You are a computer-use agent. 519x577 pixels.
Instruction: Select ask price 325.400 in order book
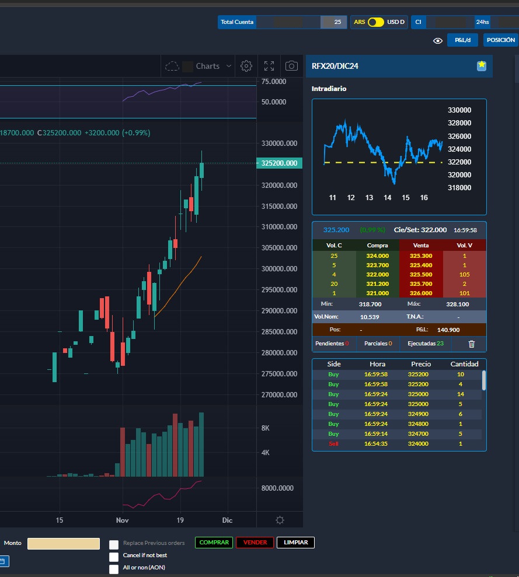click(421, 265)
